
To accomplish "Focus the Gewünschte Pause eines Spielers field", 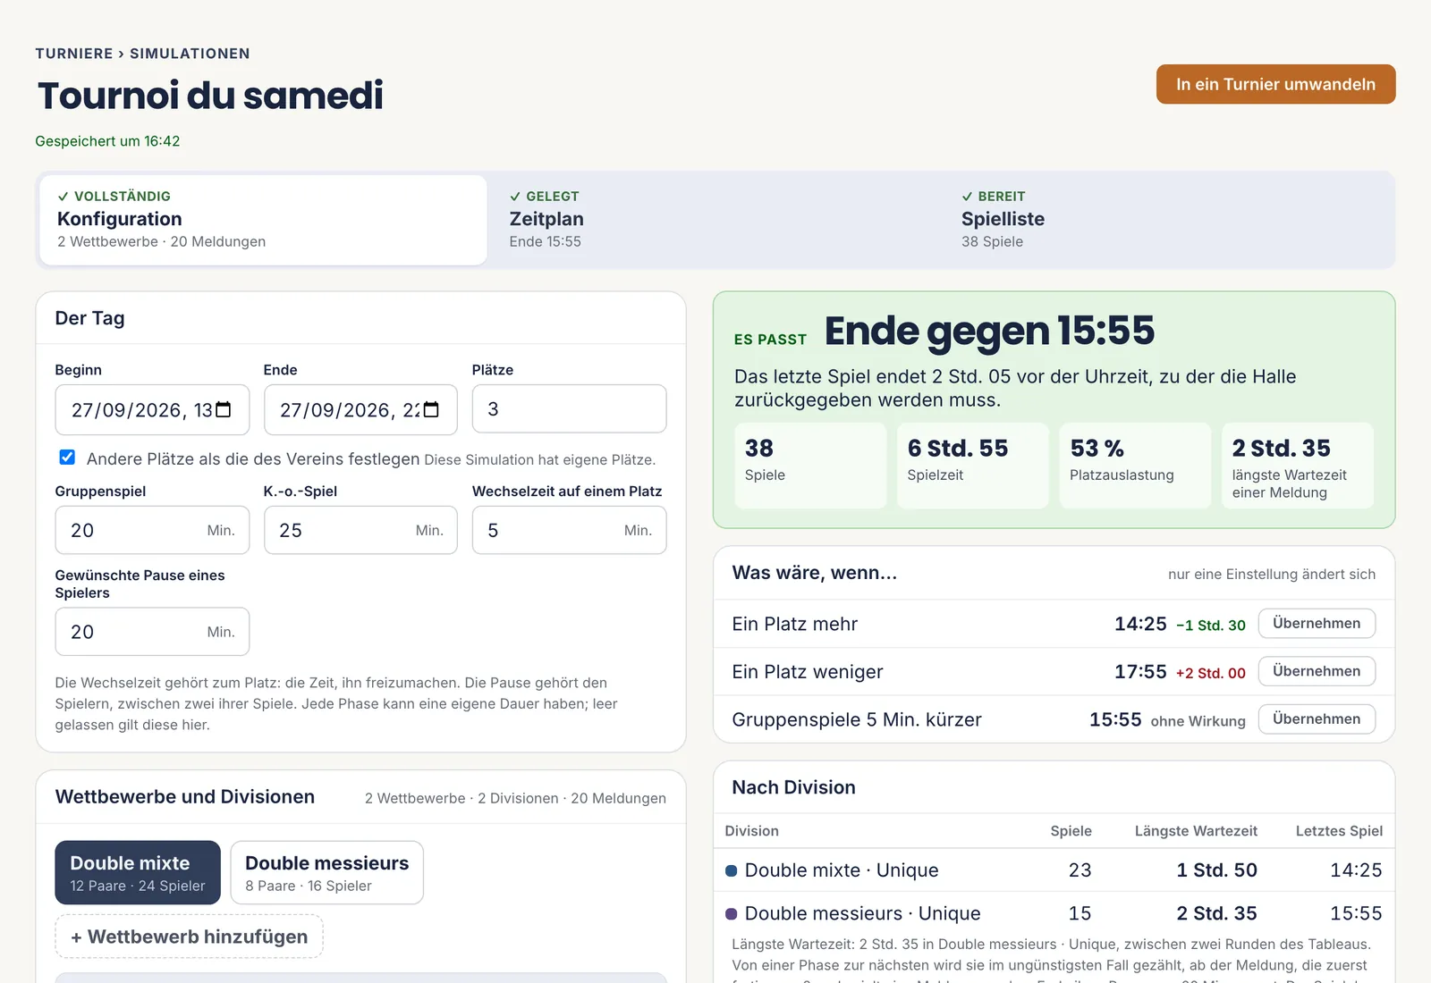I will click(152, 632).
